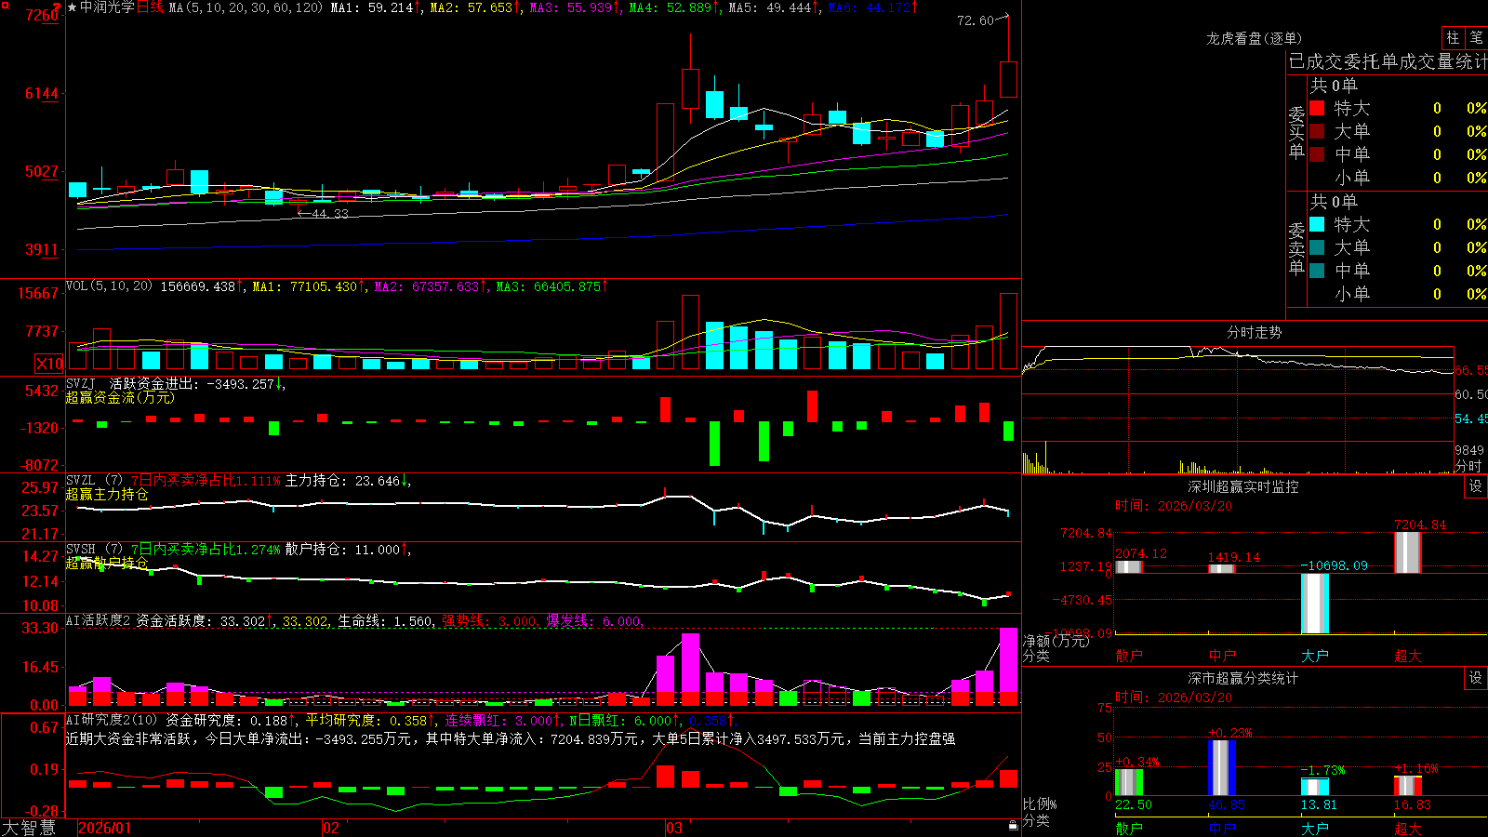Switch the order panel to 笔 view
This screenshot has height=837, width=1488.
pyautogui.click(x=1476, y=37)
